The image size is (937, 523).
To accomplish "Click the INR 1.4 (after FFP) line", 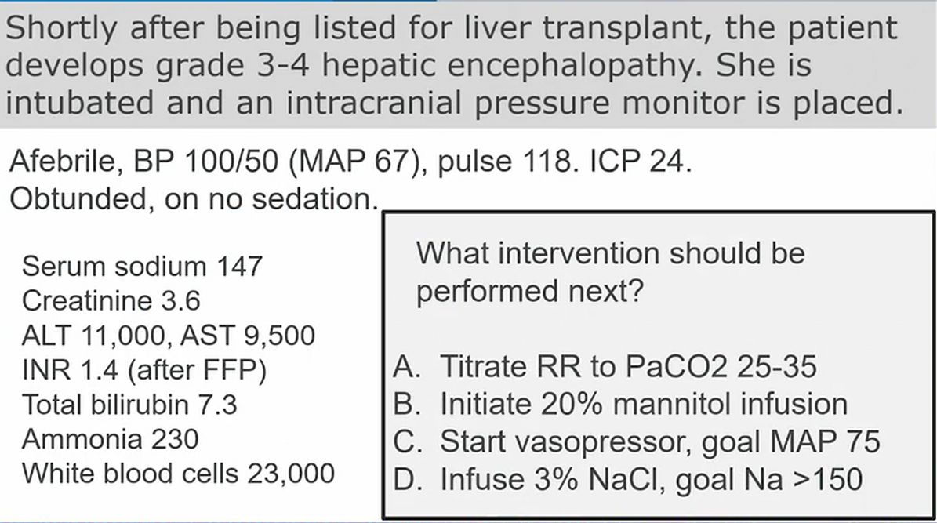I will pyautogui.click(x=144, y=370).
